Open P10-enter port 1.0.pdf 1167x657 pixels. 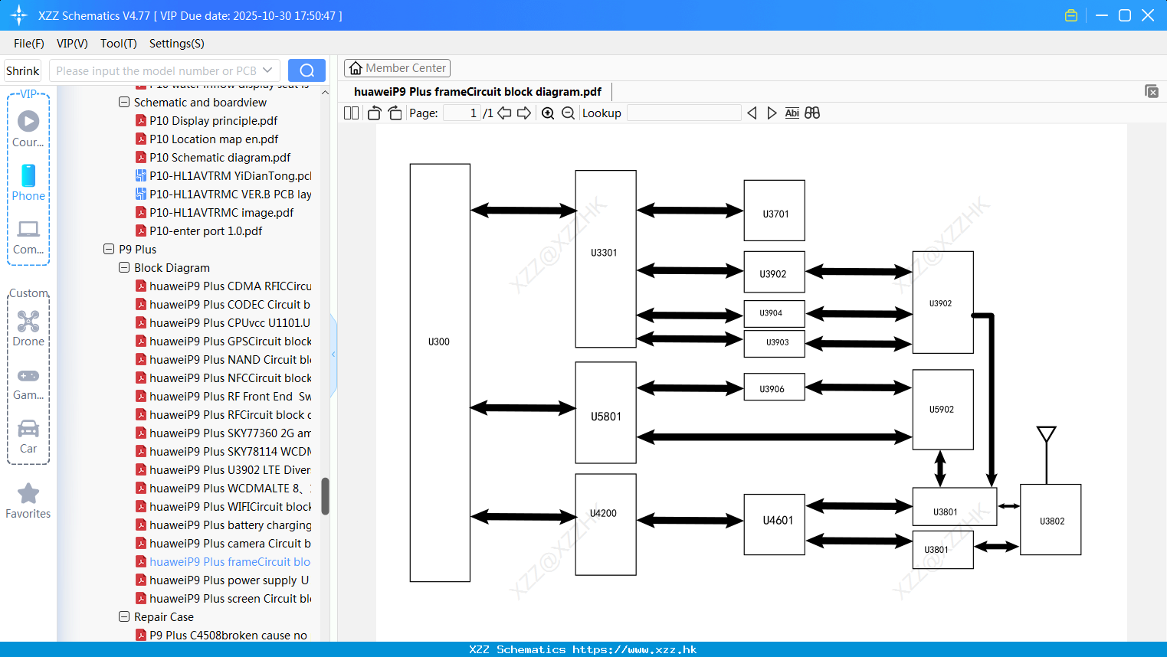click(205, 230)
